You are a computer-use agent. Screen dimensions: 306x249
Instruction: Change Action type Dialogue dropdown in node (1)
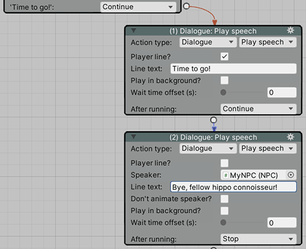pyautogui.click(x=208, y=42)
